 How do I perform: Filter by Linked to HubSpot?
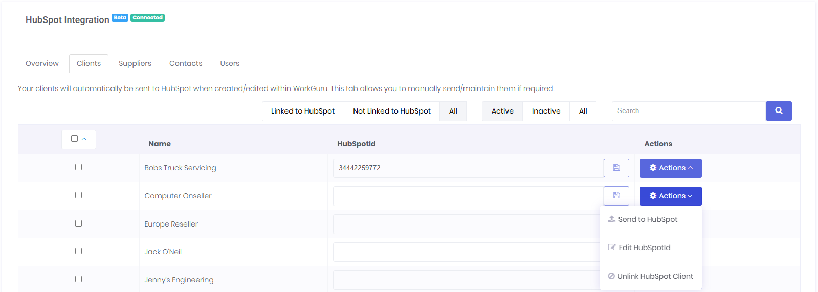point(303,111)
